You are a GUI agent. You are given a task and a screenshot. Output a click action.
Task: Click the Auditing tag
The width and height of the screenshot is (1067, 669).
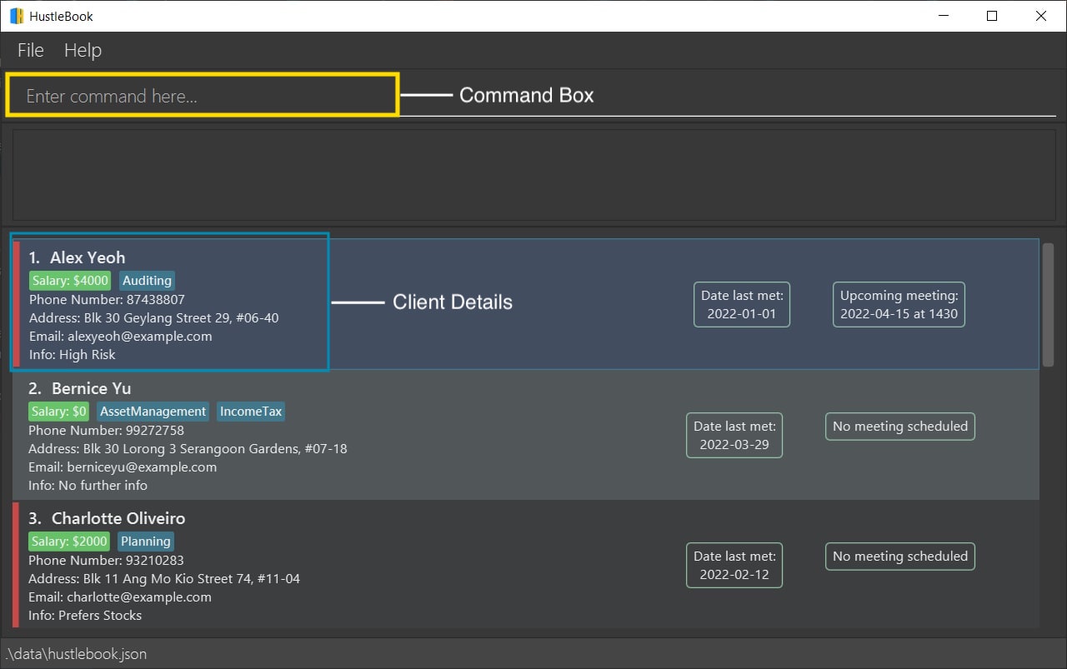click(x=147, y=281)
